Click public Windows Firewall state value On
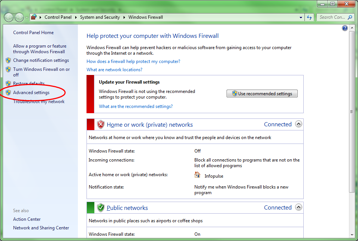358x241 pixels. pyautogui.click(x=197, y=234)
